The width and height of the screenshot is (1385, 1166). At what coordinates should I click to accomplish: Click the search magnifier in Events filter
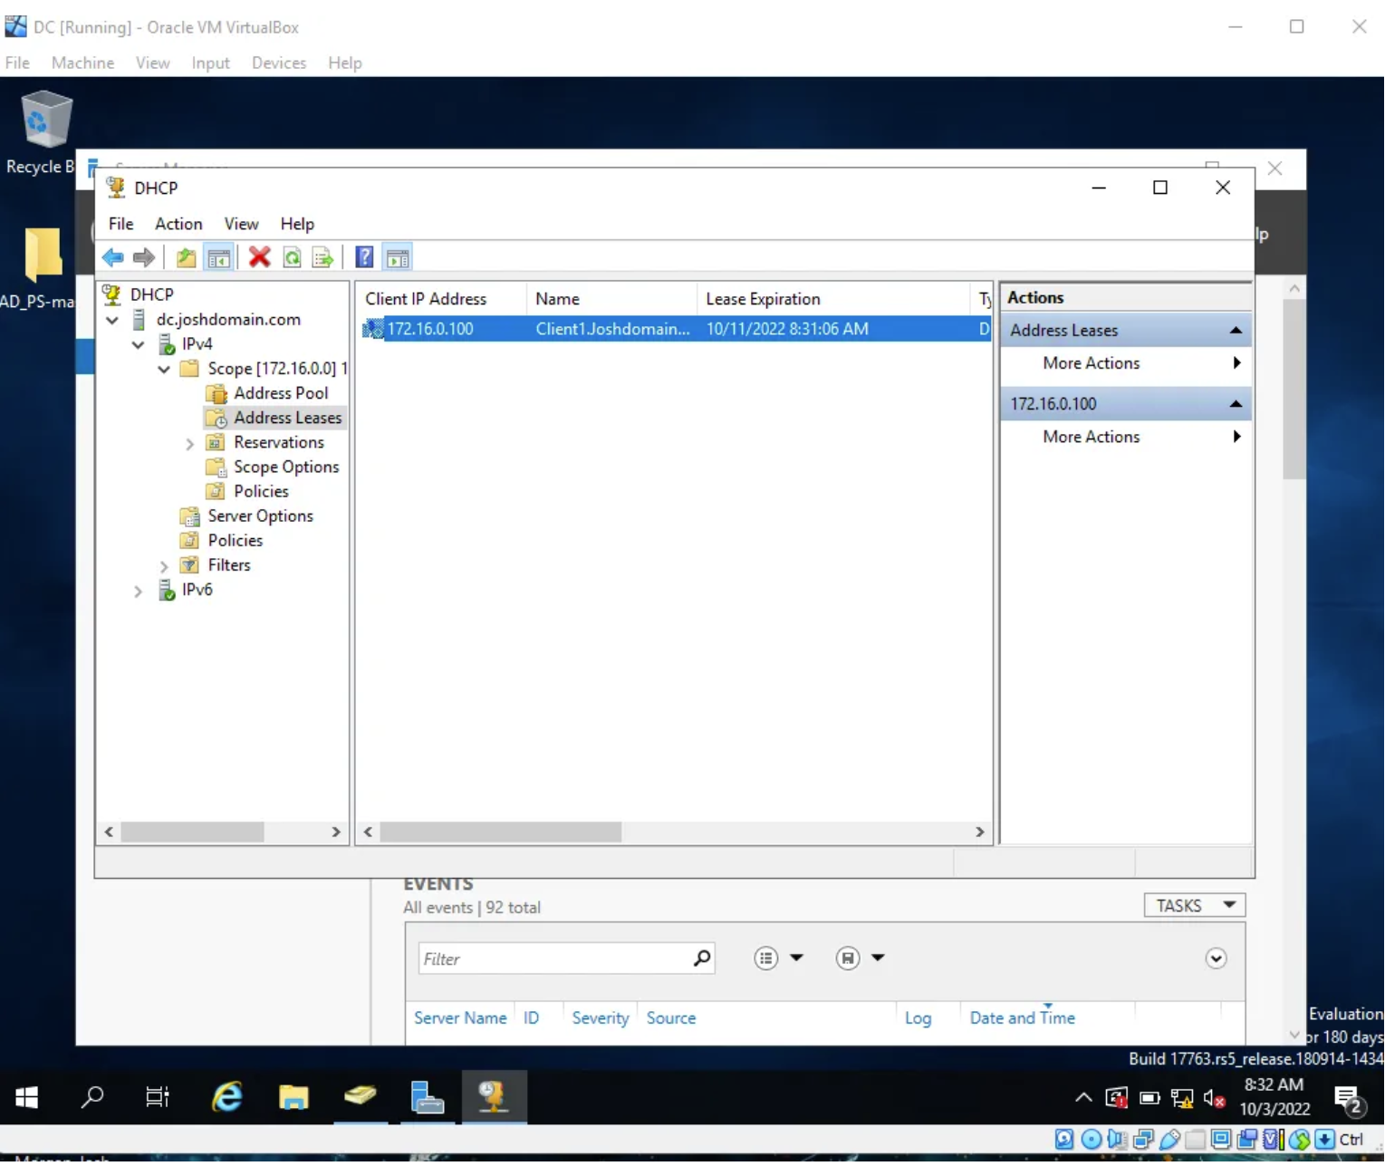[x=702, y=959]
